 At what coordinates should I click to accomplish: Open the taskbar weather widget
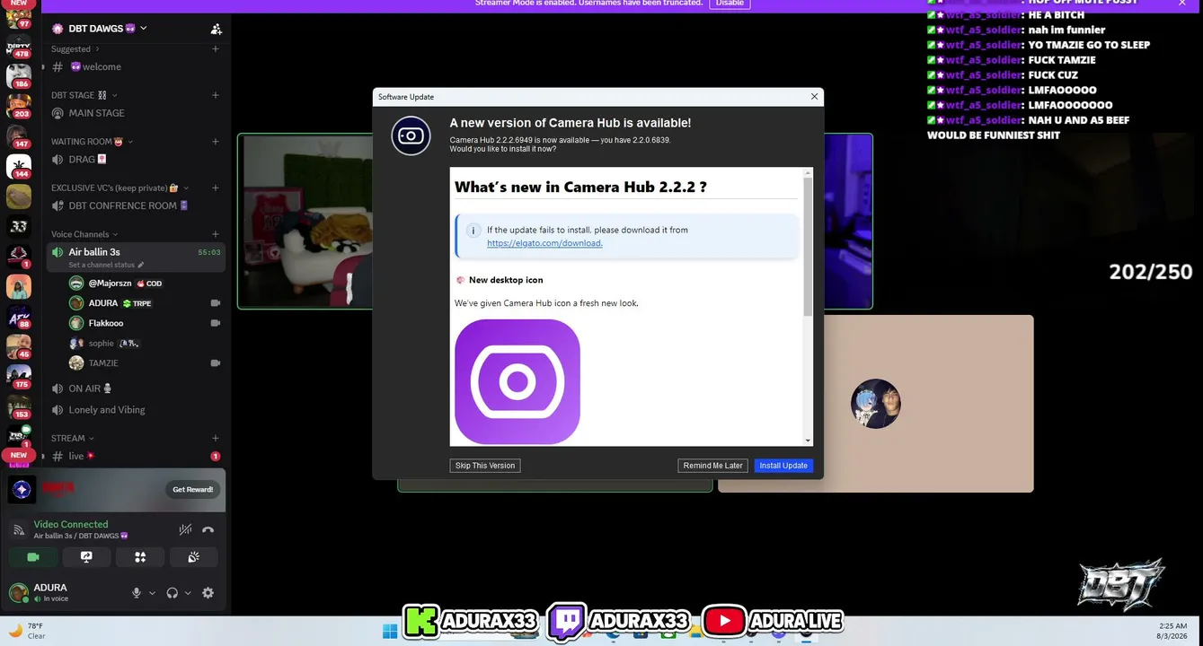click(x=27, y=631)
